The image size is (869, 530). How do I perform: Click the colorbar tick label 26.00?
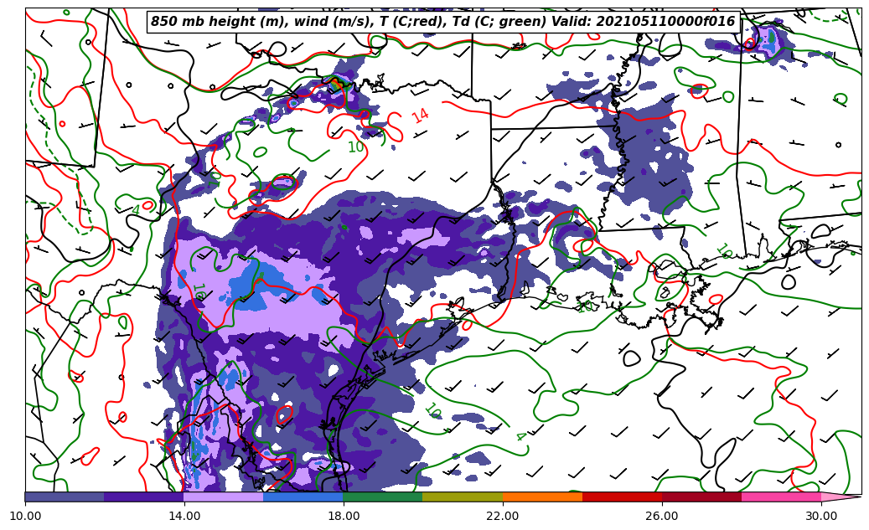click(662, 516)
